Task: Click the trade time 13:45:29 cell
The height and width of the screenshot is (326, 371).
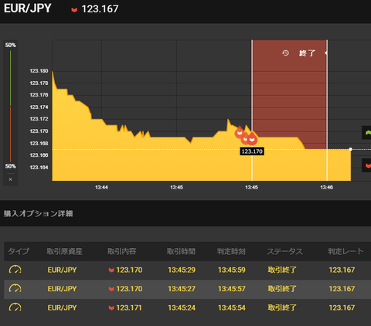Action: 182,270
